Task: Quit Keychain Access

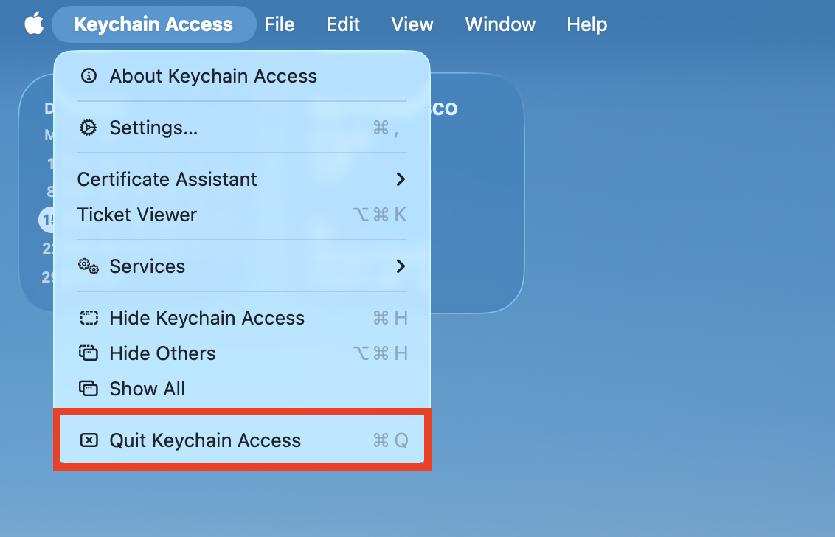Action: [x=205, y=440]
